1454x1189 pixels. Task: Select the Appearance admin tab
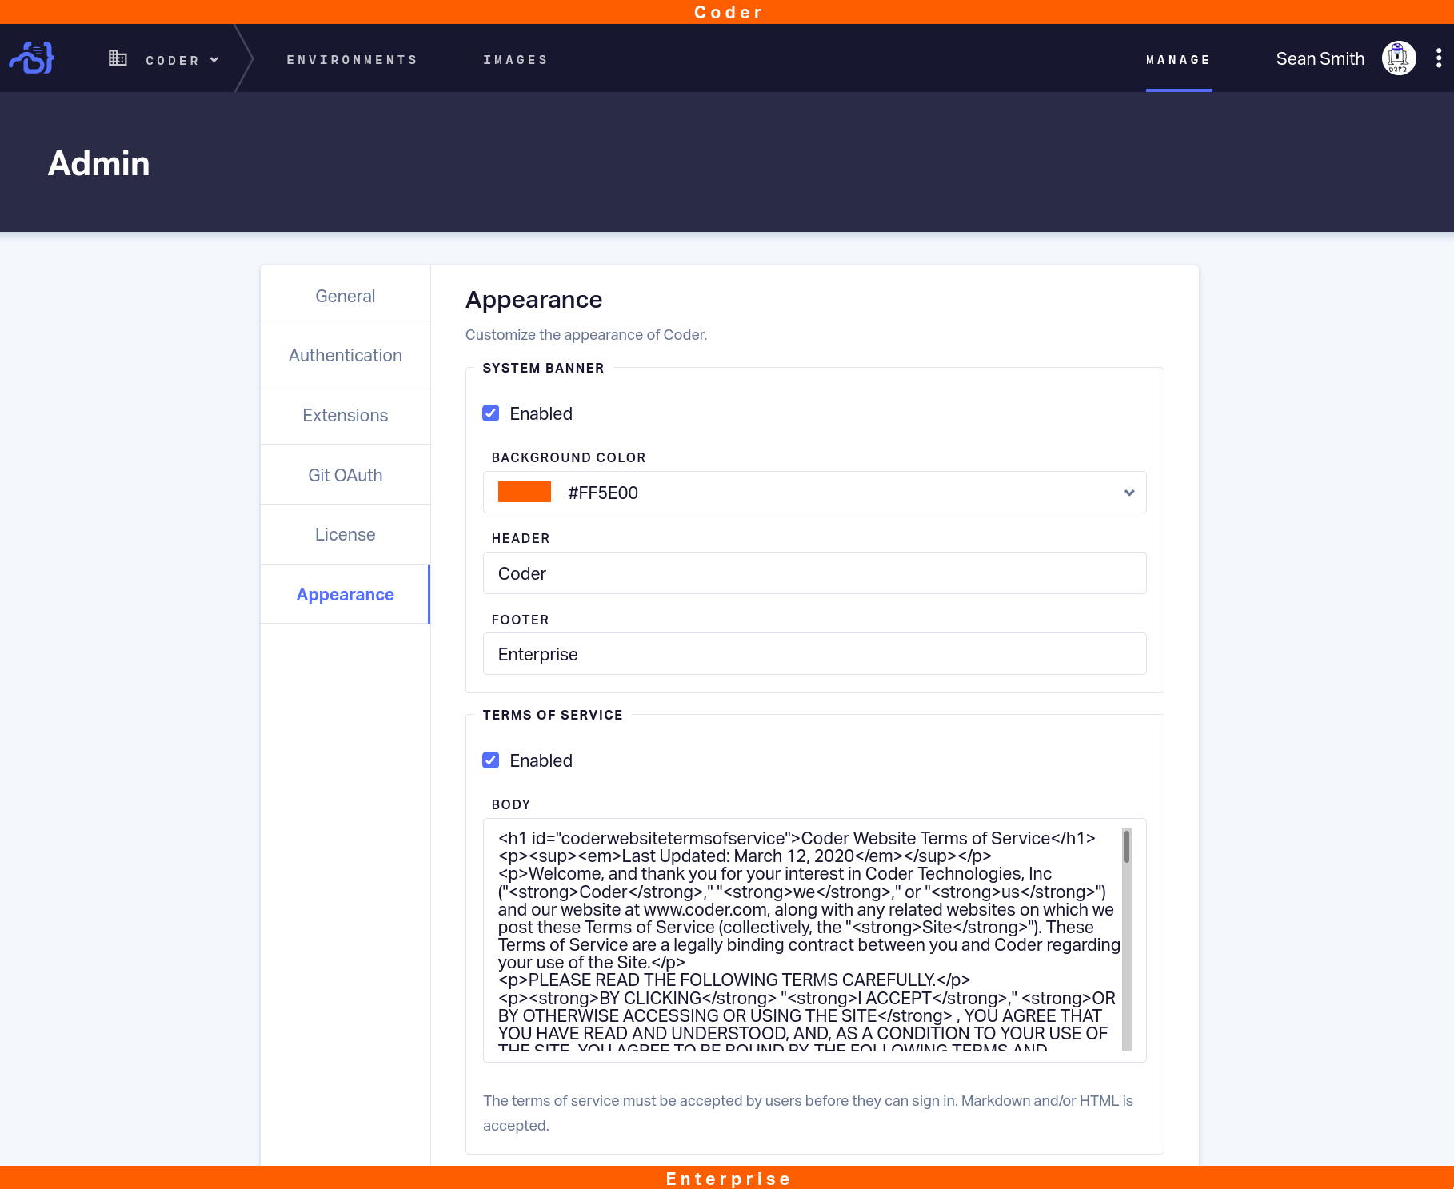point(346,594)
